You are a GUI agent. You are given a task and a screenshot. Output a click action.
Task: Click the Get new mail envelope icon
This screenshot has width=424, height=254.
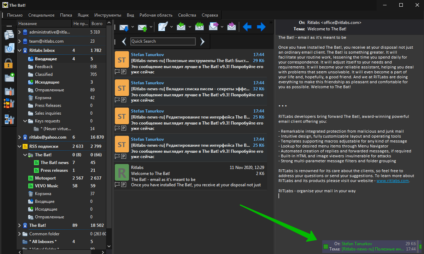click(124, 27)
